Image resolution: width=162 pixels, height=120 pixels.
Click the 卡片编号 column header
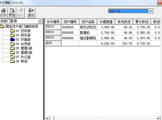[x=53, y=22]
